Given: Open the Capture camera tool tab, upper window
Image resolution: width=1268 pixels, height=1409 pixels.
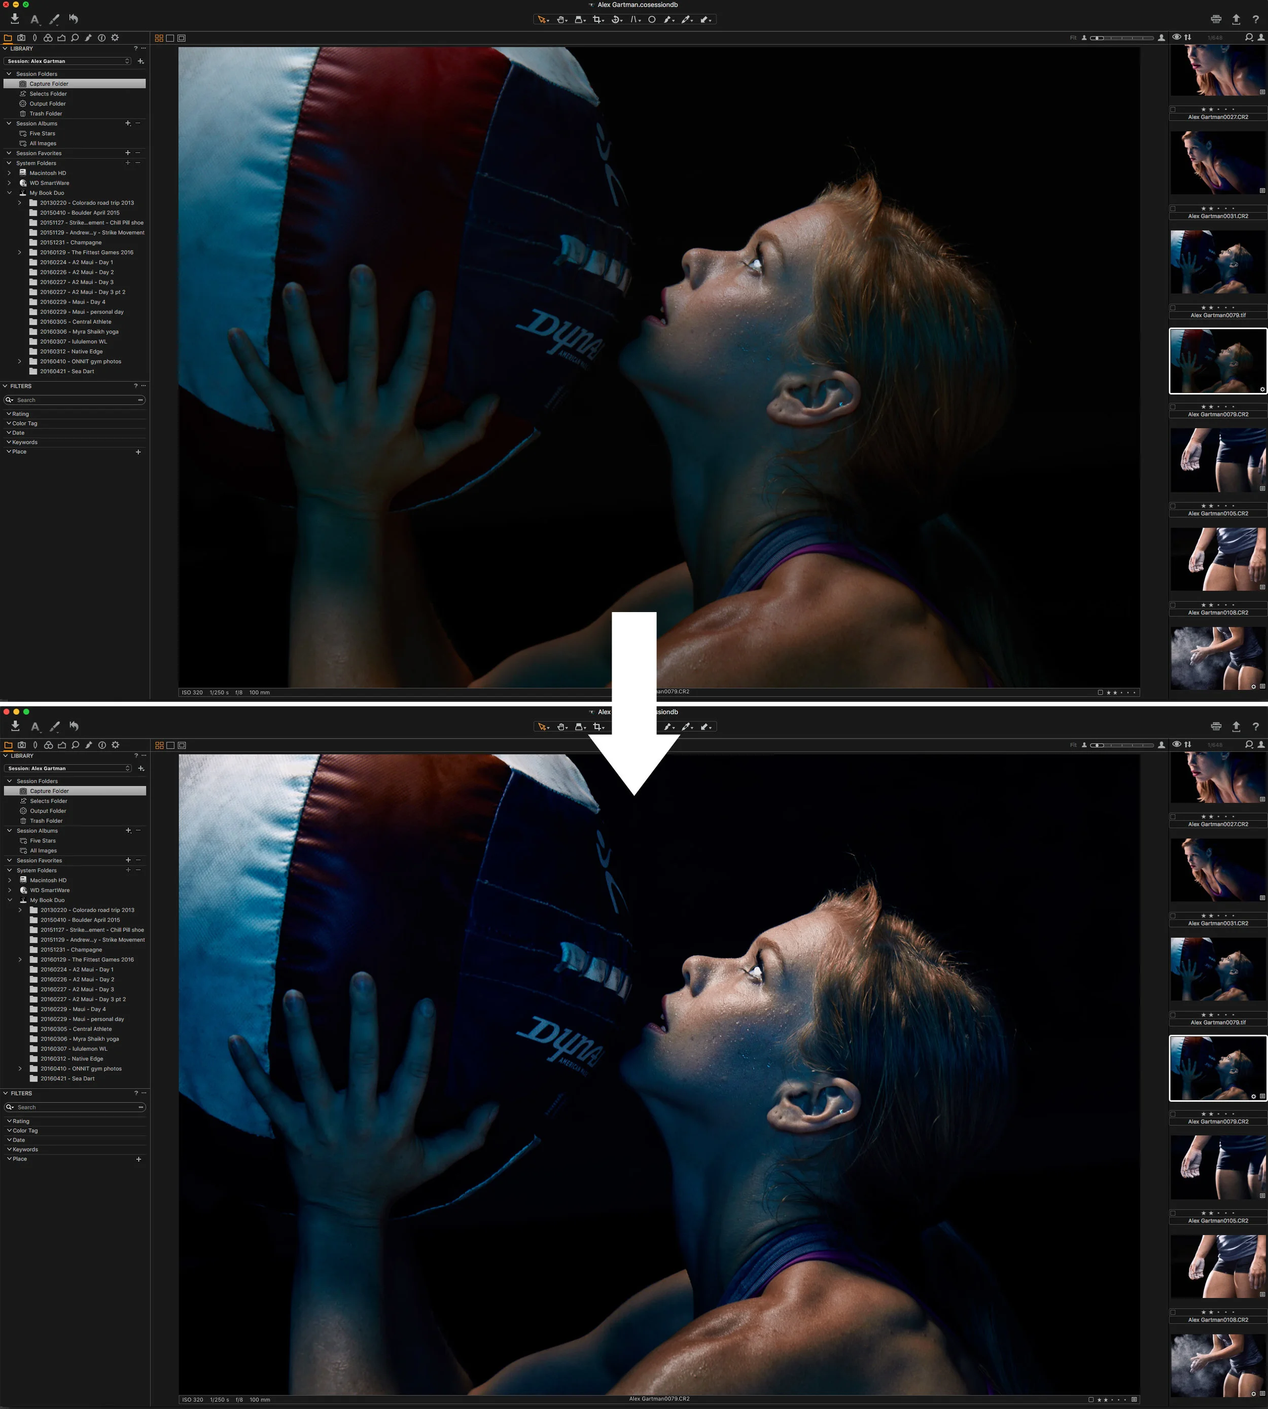Looking at the screenshot, I should point(22,38).
